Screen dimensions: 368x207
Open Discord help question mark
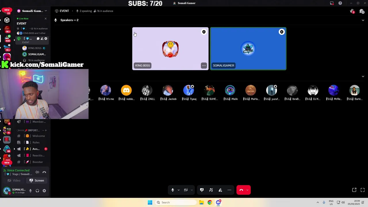click(x=340, y=3)
